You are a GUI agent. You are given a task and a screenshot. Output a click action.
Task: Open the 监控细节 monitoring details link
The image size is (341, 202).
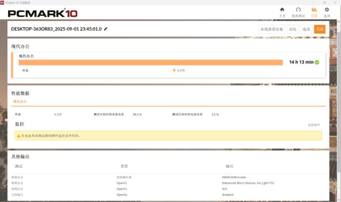(314, 125)
